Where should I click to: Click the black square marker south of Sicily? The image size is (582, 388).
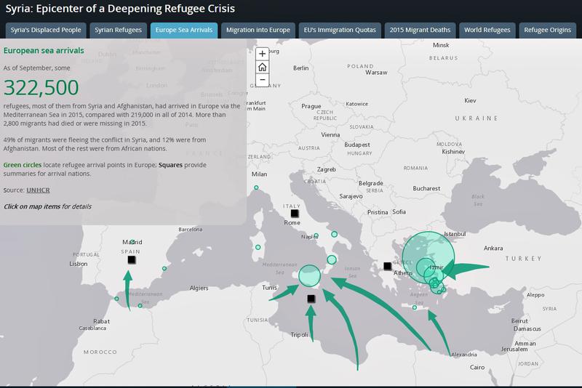click(x=311, y=299)
